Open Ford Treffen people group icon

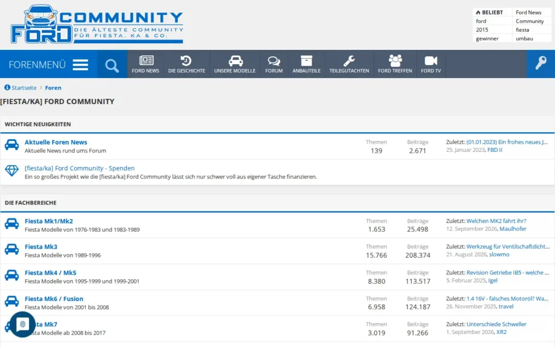click(395, 61)
